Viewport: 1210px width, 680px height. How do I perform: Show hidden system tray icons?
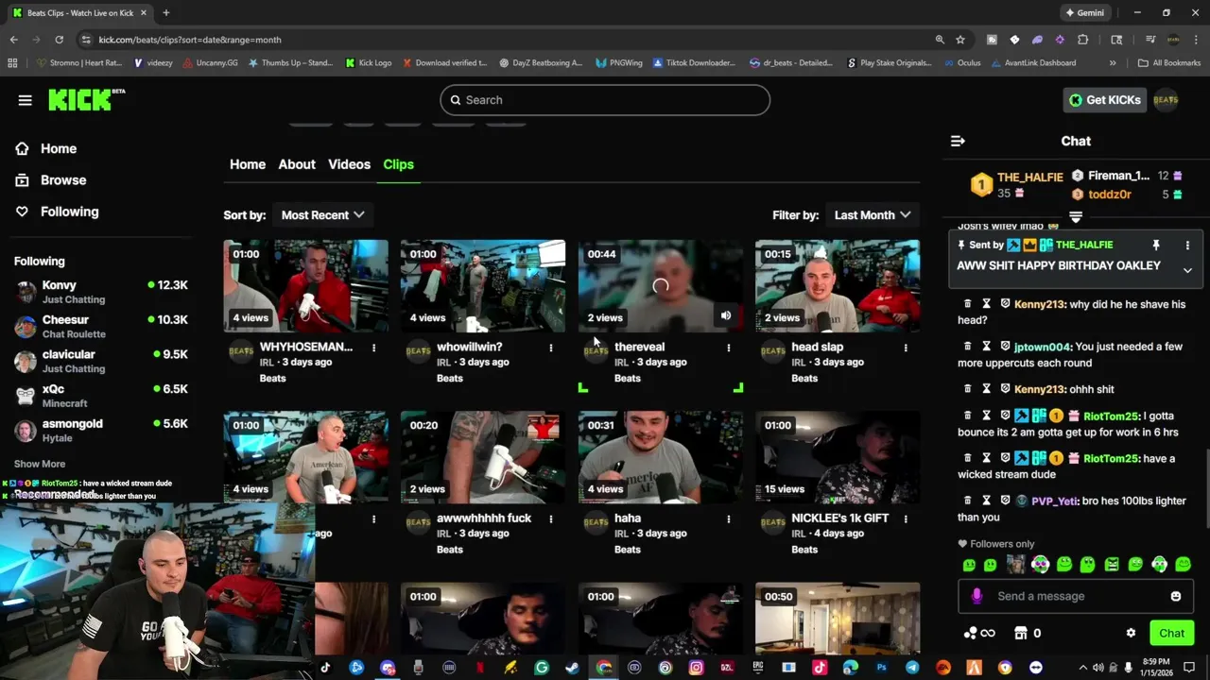(x=1083, y=668)
